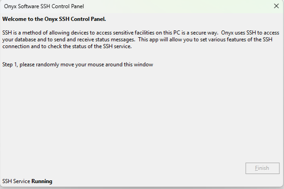Click the word 'Running' in the status line
This screenshot has width=284, height=189.
pos(42,181)
